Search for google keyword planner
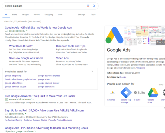165x133 pixels. tap(49, 83)
